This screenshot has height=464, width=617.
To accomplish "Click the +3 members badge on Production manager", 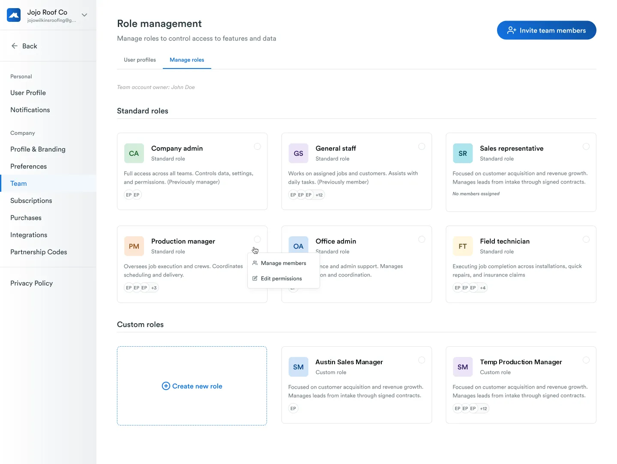I will pos(154,288).
